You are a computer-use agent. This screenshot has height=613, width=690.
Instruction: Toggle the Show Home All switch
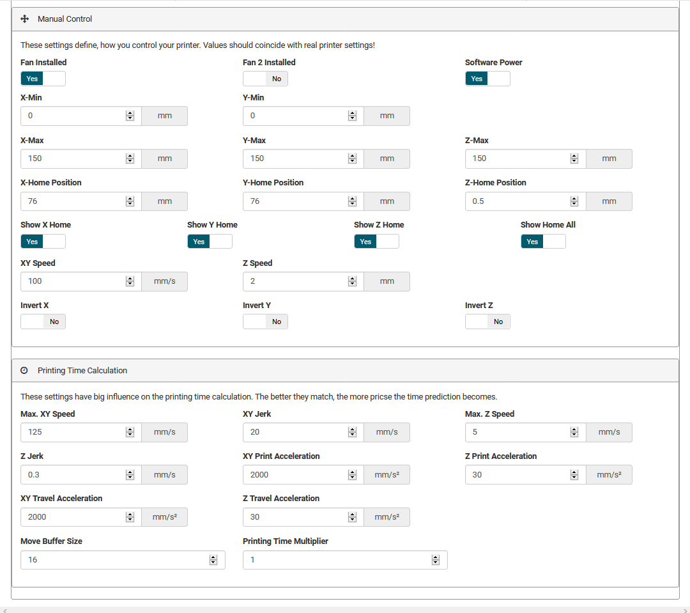coord(544,242)
